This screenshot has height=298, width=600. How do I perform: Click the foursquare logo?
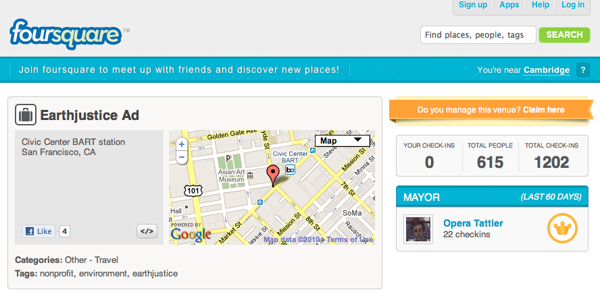tap(66, 34)
